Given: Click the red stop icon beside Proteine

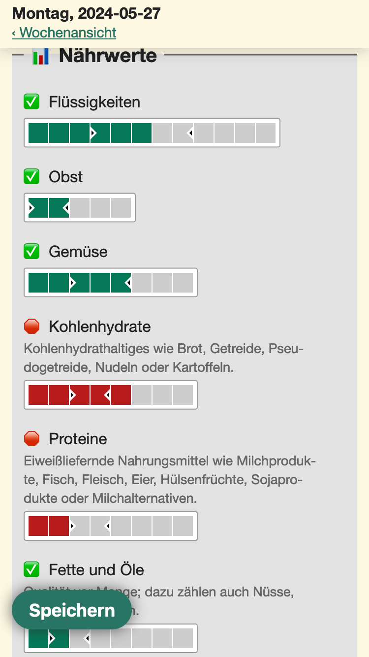Looking at the screenshot, I should coord(32,438).
